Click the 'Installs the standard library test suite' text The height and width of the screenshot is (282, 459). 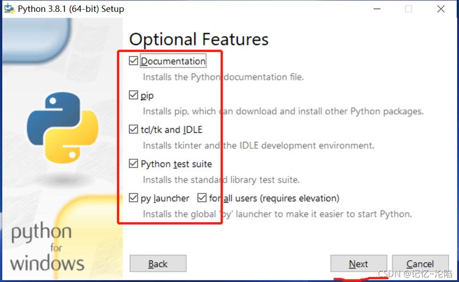pos(221,179)
